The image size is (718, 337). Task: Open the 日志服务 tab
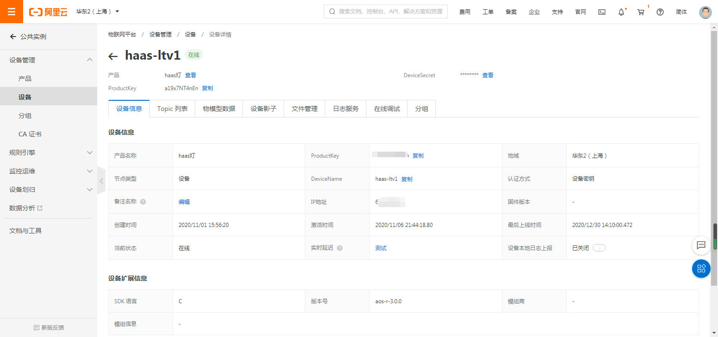click(x=346, y=109)
